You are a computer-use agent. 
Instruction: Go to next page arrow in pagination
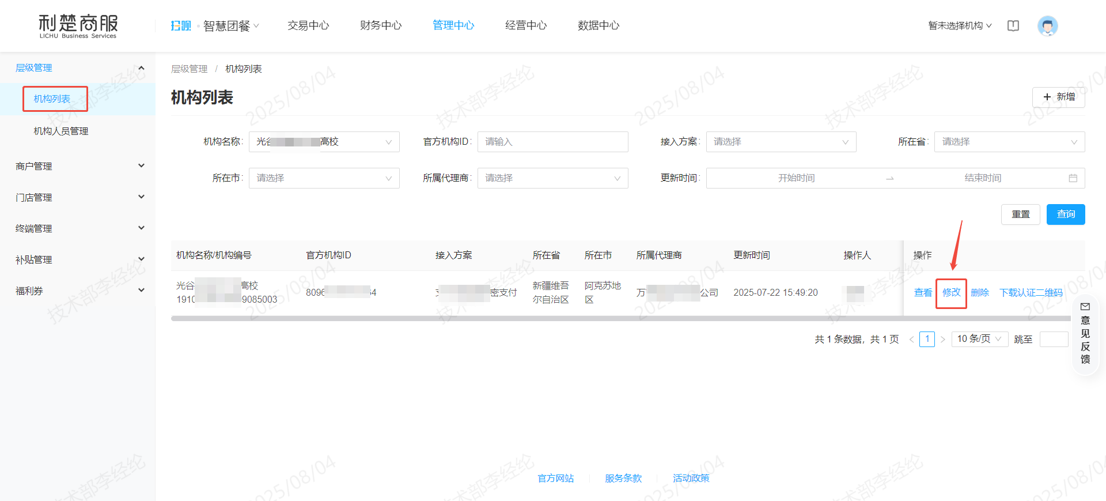tap(943, 340)
